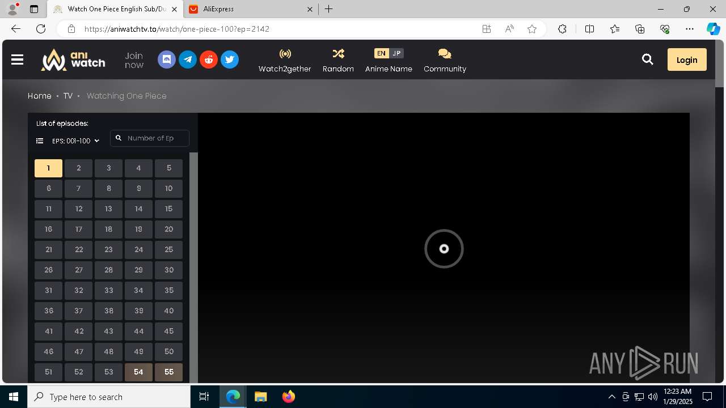
Task: Open the browser apps available icon
Action: [x=487, y=29]
